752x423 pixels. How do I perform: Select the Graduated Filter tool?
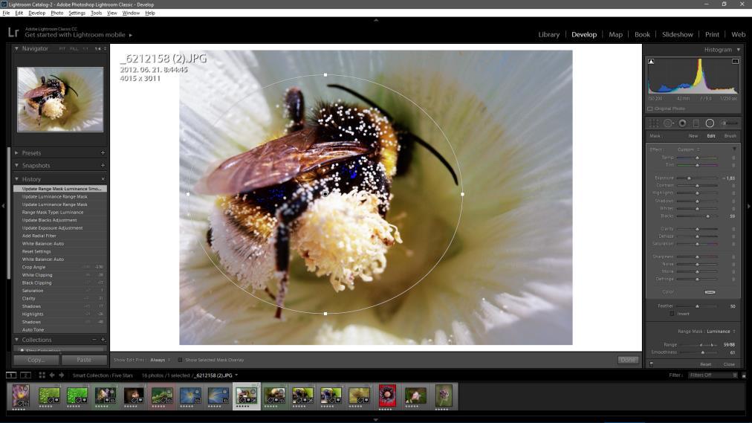tap(696, 123)
